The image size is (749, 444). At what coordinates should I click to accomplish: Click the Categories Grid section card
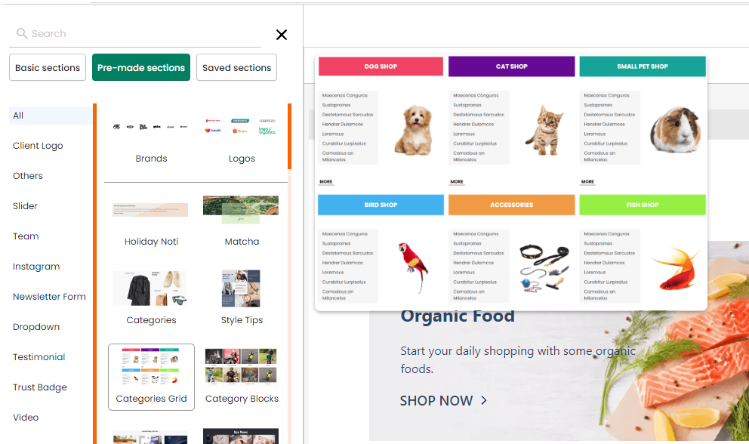coord(151,377)
